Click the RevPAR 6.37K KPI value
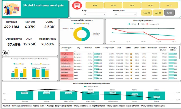The image size is (181, 109). (x=30, y=27)
